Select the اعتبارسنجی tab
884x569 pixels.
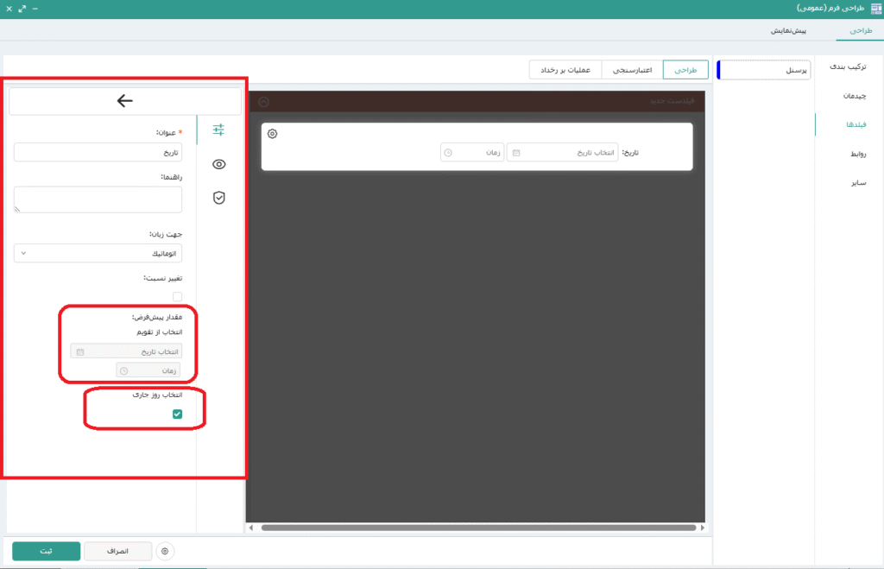tap(631, 70)
